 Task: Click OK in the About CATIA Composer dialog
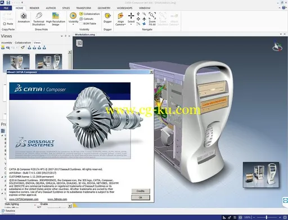141,197
